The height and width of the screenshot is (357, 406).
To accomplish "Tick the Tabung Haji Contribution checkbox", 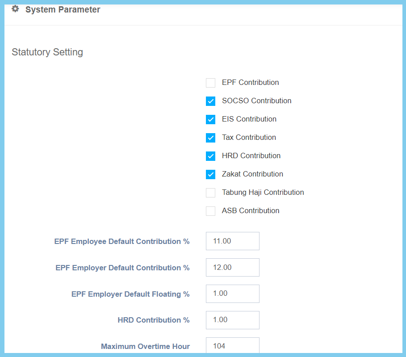I will click(x=210, y=193).
